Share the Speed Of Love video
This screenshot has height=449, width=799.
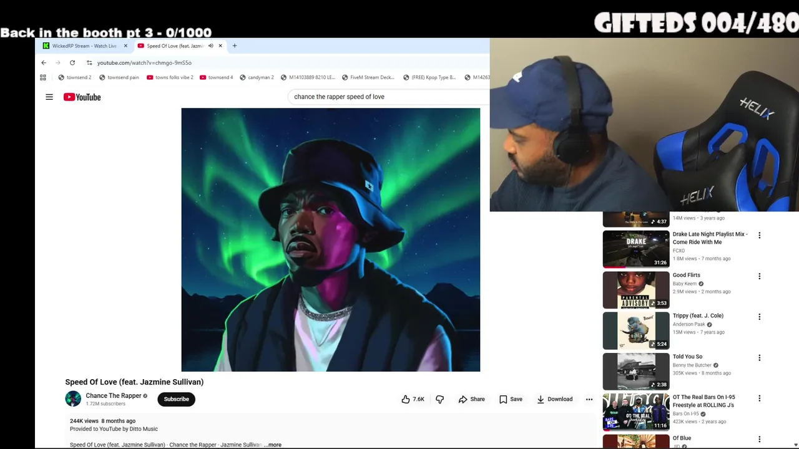tap(471, 399)
